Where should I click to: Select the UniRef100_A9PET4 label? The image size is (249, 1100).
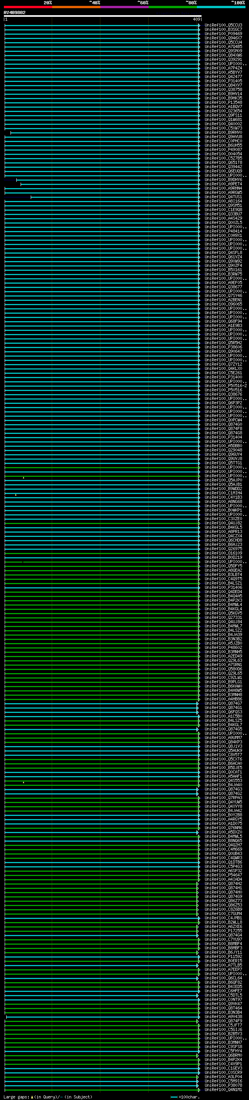tap(223, 184)
